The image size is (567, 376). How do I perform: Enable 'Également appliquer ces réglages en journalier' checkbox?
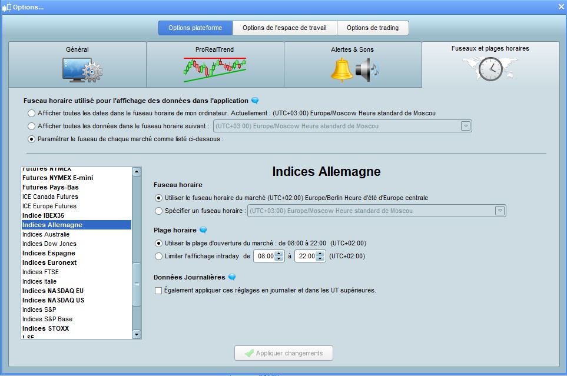click(158, 290)
